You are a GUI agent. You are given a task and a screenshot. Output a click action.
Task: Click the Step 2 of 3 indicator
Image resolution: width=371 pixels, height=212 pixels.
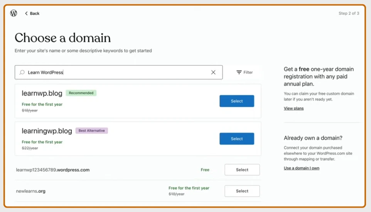tap(349, 13)
